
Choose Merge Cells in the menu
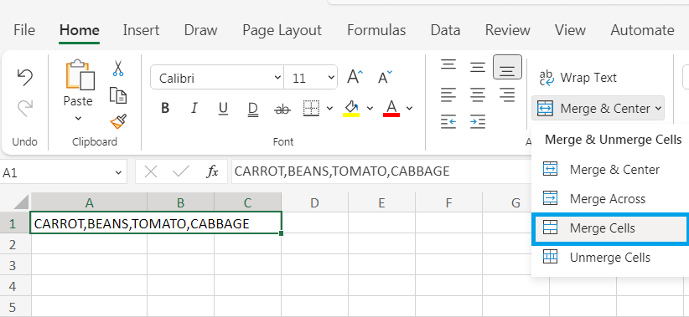(x=610, y=228)
